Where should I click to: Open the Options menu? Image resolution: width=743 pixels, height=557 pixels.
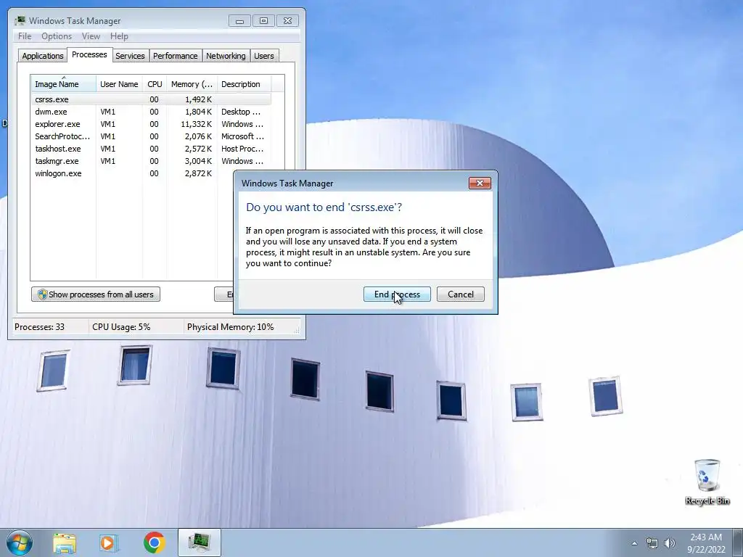click(57, 36)
